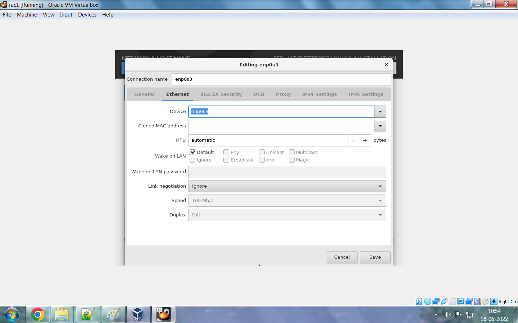Click the mouse integration indicator icon
This screenshot has height=323, width=518.
click(x=486, y=301)
